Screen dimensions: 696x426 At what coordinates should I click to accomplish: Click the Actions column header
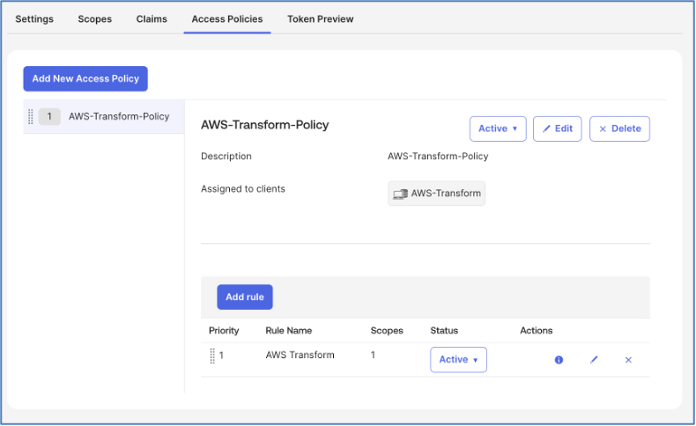537,331
